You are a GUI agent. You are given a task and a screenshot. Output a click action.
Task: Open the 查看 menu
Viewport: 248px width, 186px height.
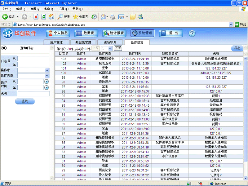pyautogui.click(x=35, y=9)
